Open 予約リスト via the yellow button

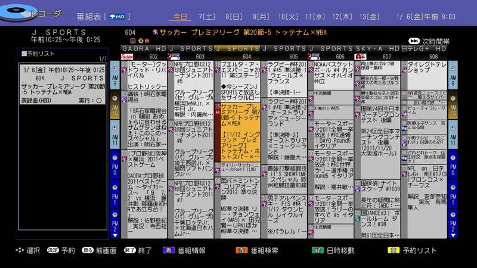click(x=394, y=251)
